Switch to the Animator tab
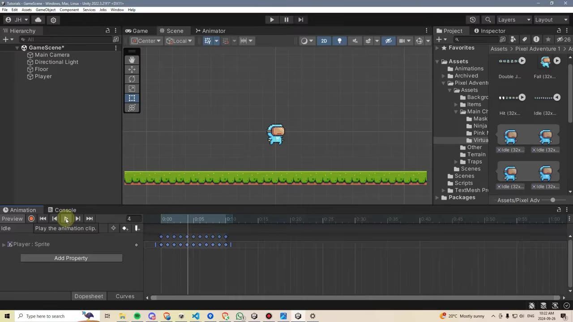 [210, 31]
